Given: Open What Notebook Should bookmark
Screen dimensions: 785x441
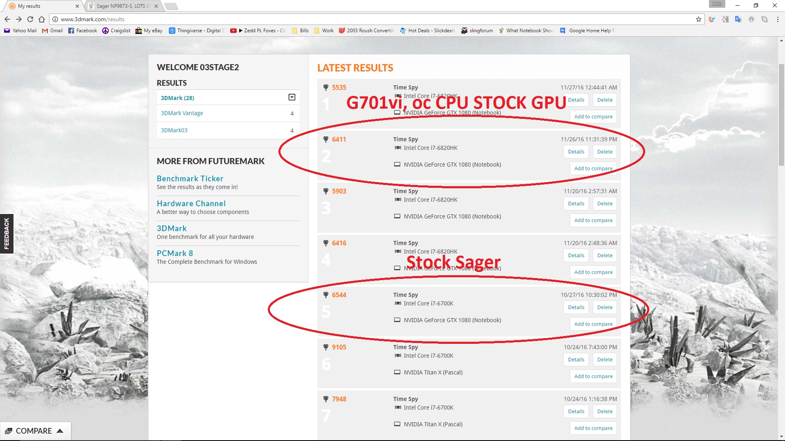Looking at the screenshot, I should pyautogui.click(x=526, y=31).
